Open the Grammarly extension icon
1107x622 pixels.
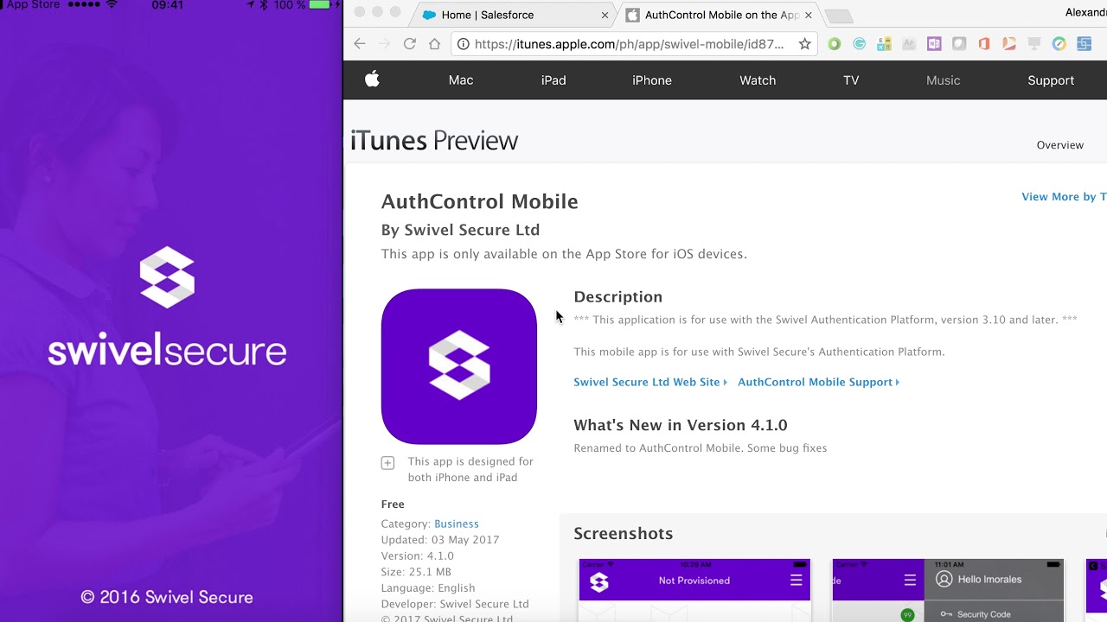[860, 44]
